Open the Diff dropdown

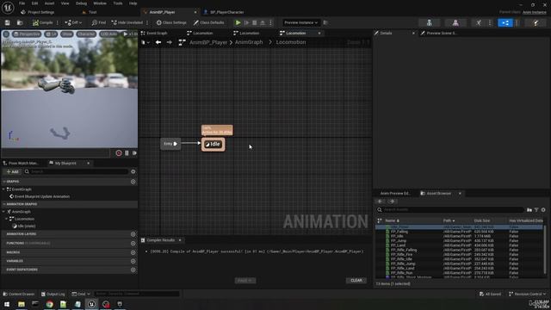73,22
